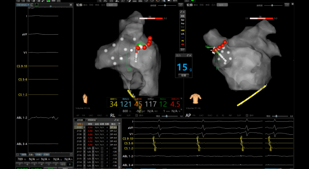
Task: Check the box for point 2118
Action: click(x=102, y=148)
